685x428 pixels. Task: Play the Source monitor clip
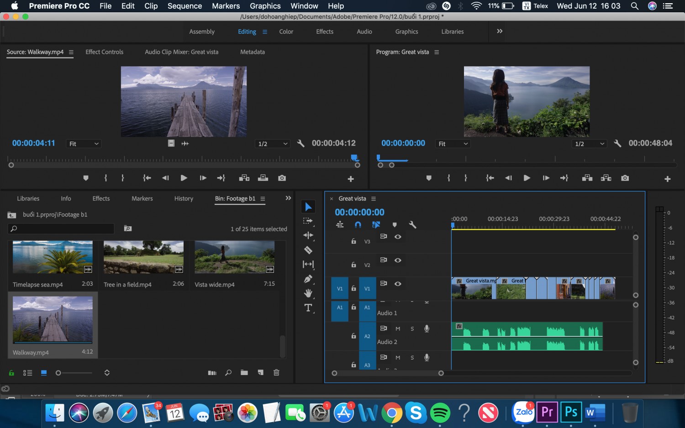point(184,178)
